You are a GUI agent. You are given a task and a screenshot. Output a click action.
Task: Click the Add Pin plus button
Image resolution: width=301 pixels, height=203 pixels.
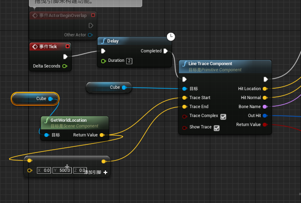(x=105, y=172)
